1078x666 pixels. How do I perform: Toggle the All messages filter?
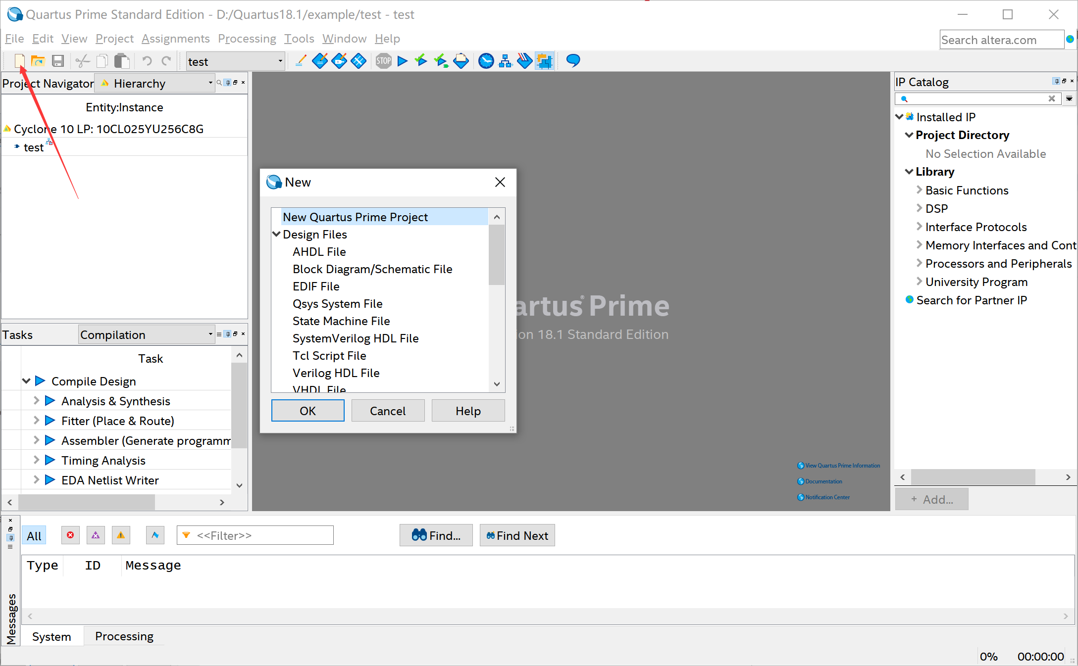(x=34, y=536)
